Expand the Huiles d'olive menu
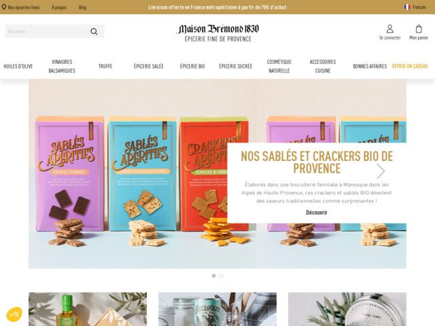The height and width of the screenshot is (326, 435). pos(18,67)
